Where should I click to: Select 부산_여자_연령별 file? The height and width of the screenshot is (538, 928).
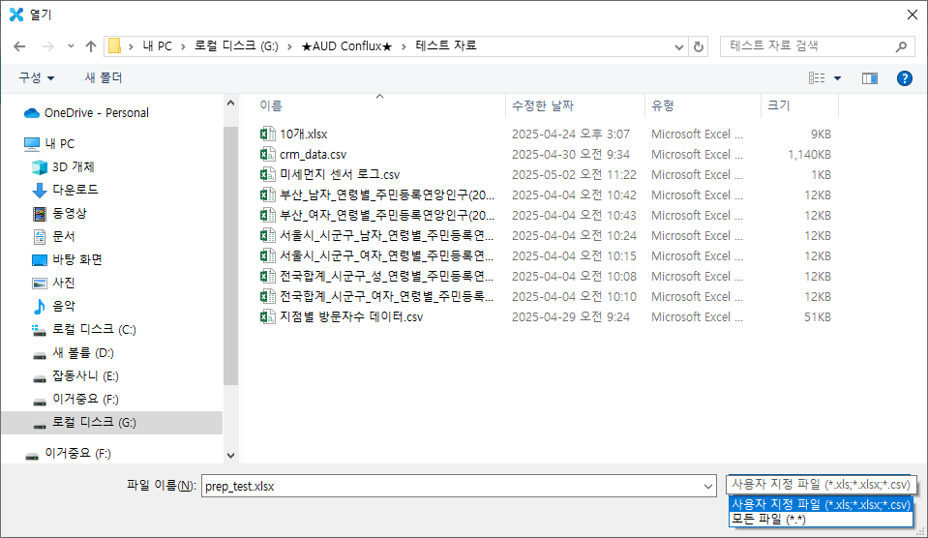[387, 216]
